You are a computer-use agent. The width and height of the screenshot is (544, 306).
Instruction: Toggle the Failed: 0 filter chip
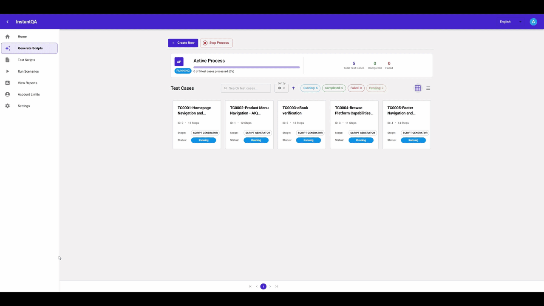pyautogui.click(x=356, y=88)
